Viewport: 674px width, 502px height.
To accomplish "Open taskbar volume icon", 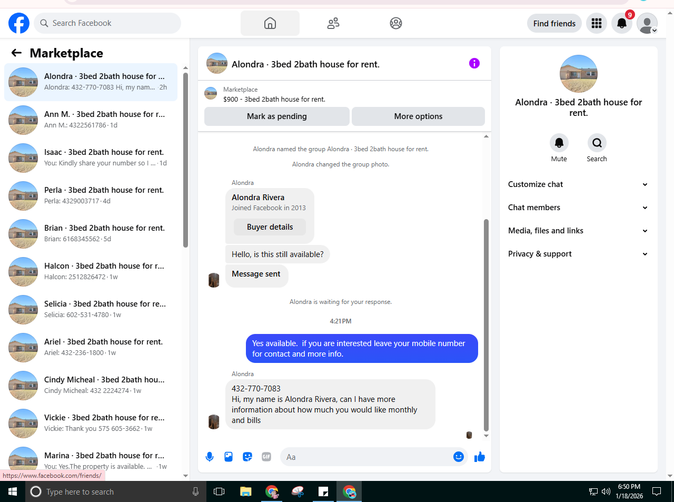I will coord(606,491).
